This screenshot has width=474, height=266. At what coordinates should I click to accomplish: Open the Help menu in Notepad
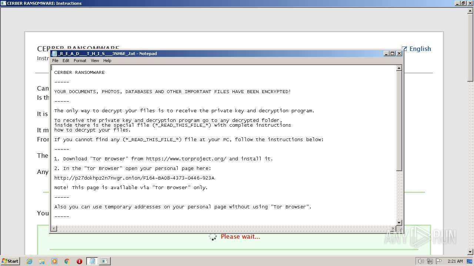[x=107, y=61]
